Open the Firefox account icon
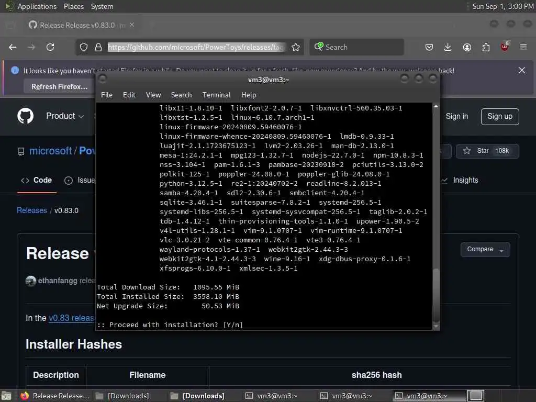The height and width of the screenshot is (402, 536). (467, 47)
